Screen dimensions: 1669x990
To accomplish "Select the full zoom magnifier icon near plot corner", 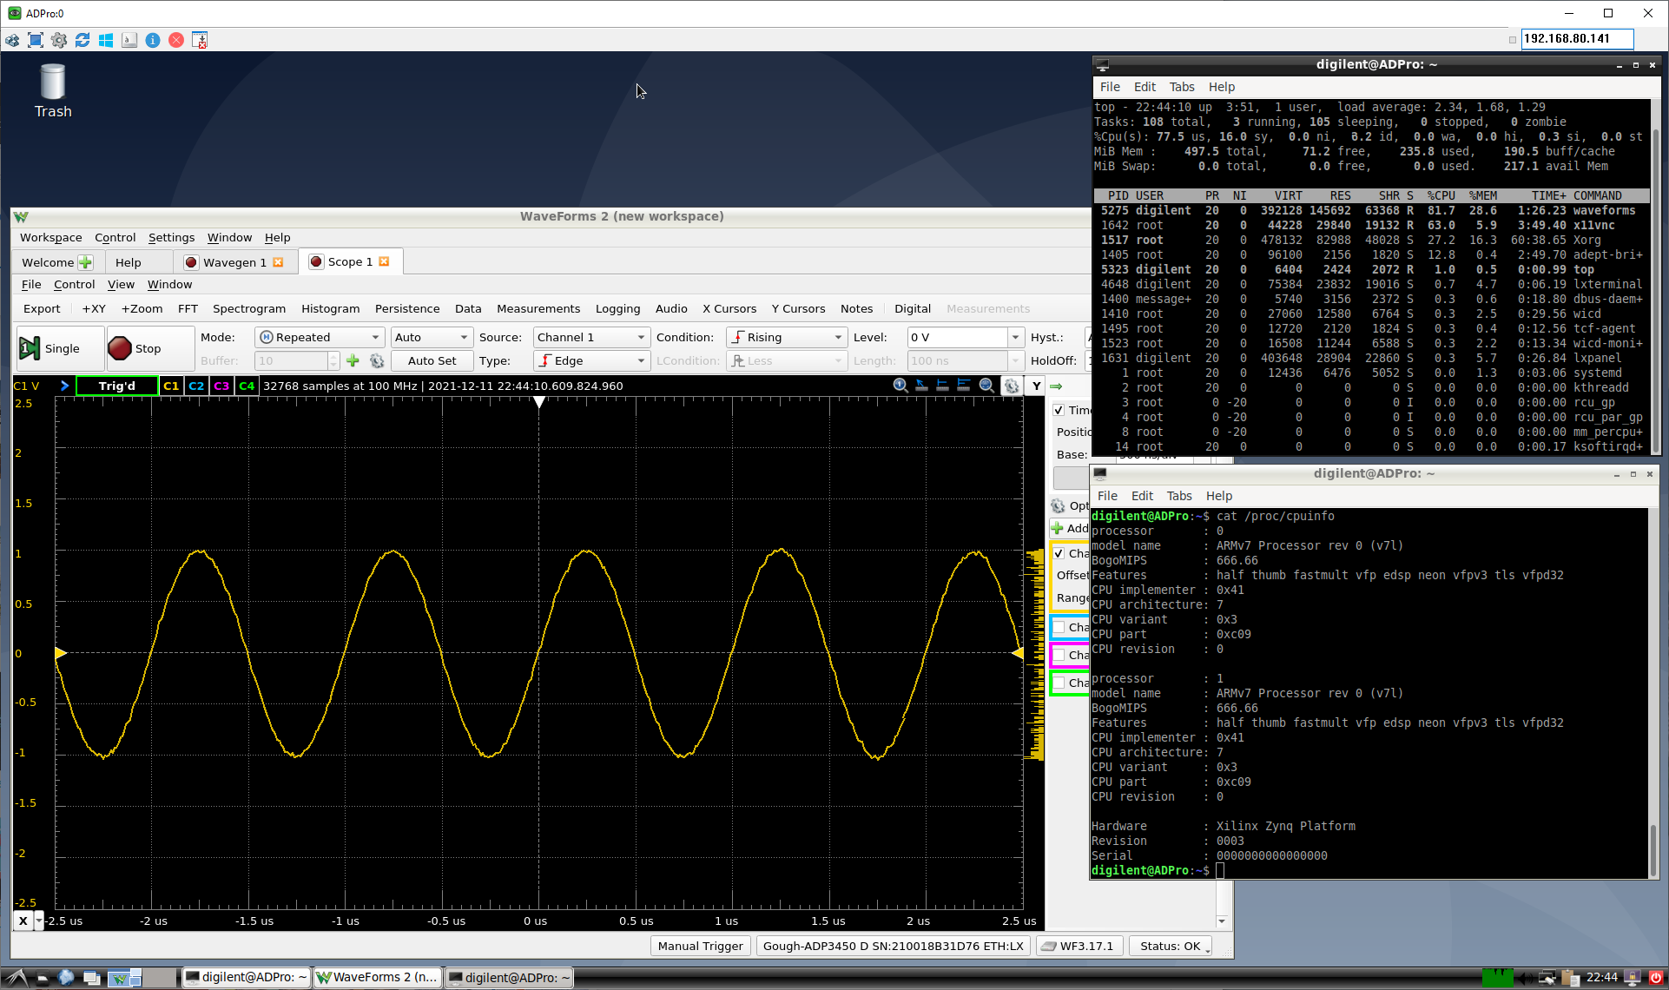I will point(986,386).
